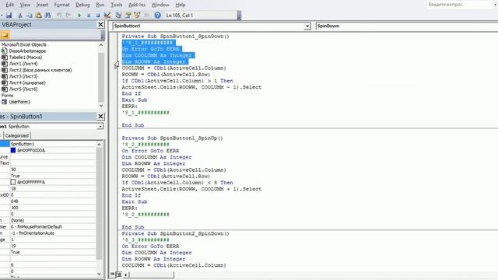This screenshot has height=280, width=498.
Task: Close the SpinButton1 properties panel
Action: [x=100, y=117]
